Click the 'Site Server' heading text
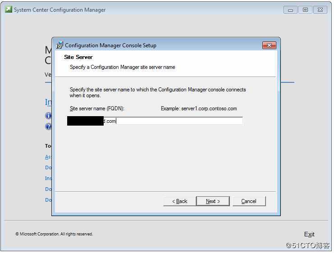The width and height of the screenshot is (334, 253). (78, 57)
